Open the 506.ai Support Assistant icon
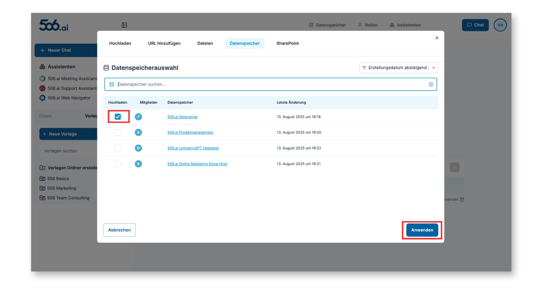This screenshot has height=292, width=548. 42,88
